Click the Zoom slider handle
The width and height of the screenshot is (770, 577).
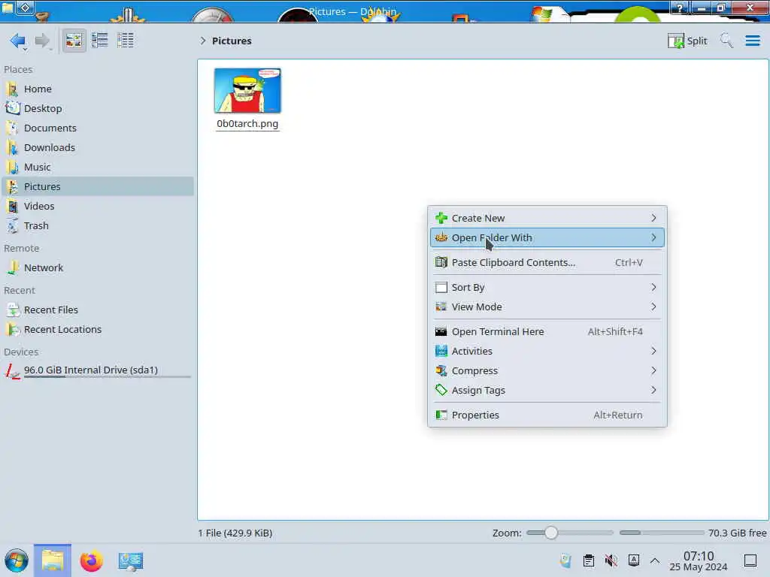tap(551, 533)
